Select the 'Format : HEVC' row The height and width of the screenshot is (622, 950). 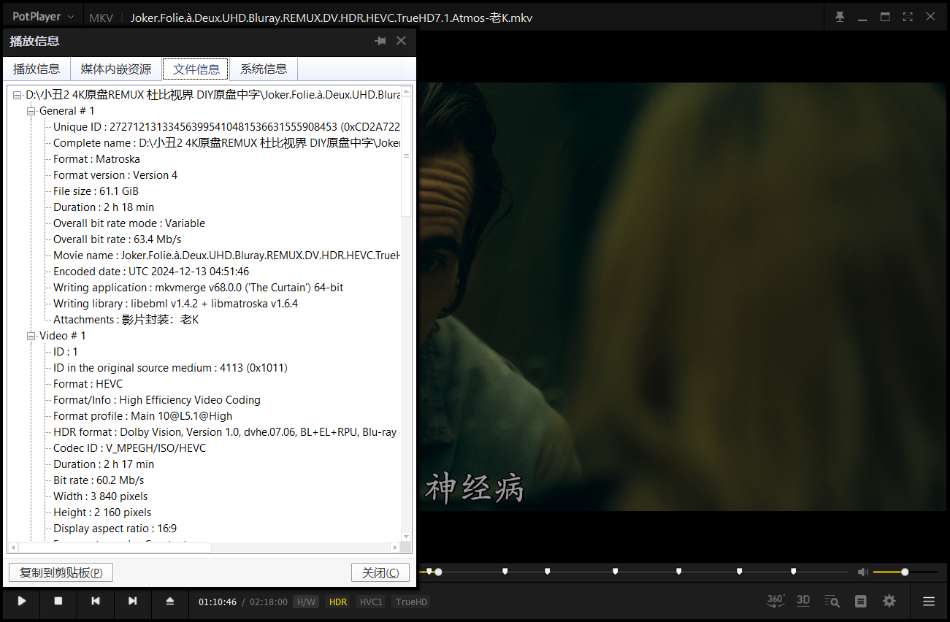coord(88,384)
